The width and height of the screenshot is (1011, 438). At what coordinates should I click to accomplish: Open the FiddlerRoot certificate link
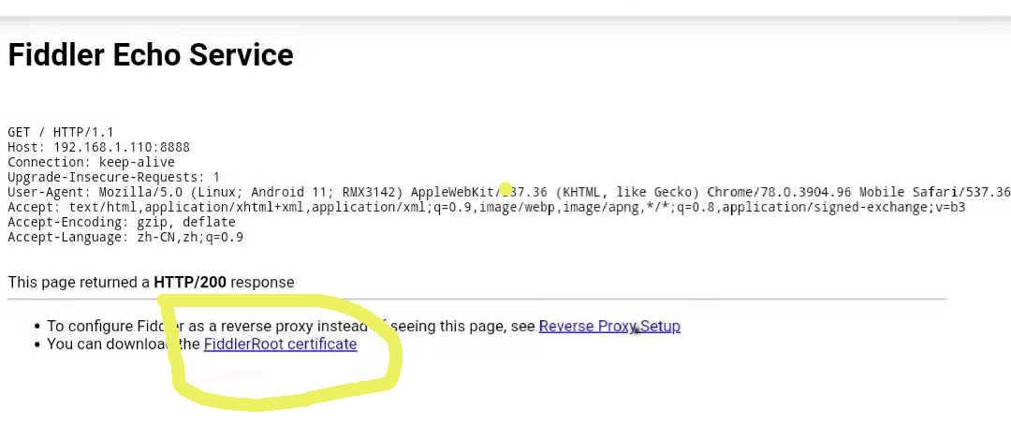(x=281, y=343)
